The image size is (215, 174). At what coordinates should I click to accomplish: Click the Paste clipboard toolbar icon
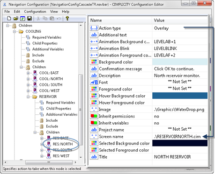(52, 19)
